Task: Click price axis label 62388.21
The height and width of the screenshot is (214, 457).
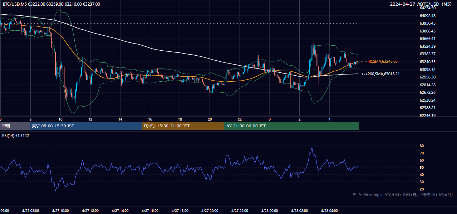Action: (x=428, y=108)
